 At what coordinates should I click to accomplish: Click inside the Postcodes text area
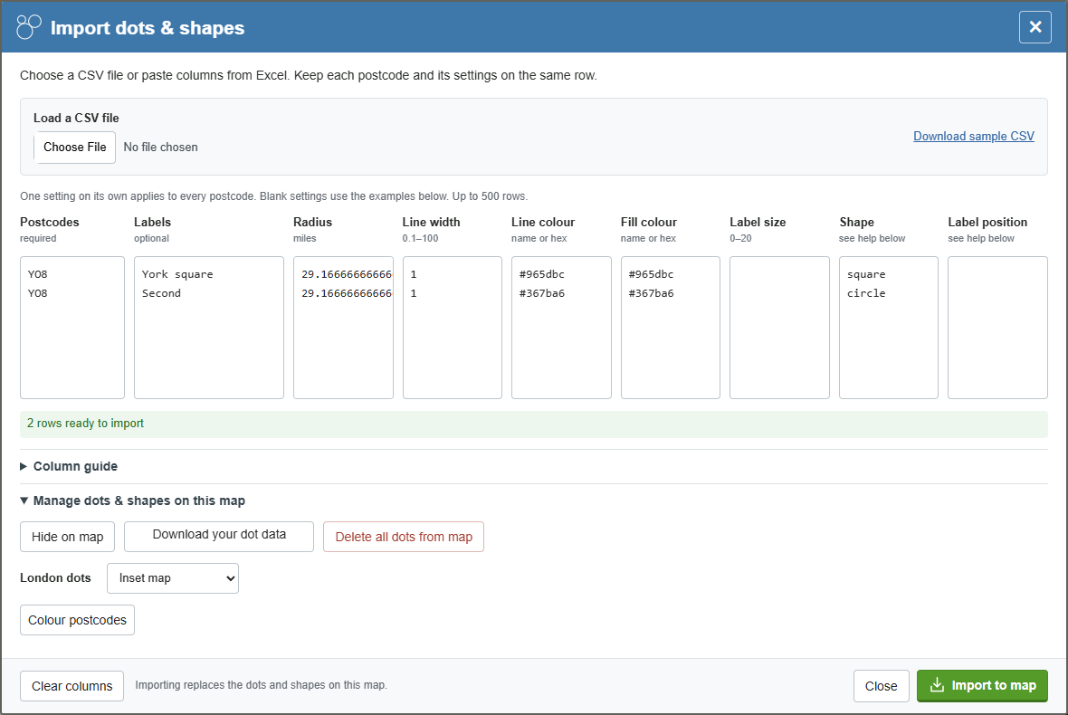click(72, 328)
